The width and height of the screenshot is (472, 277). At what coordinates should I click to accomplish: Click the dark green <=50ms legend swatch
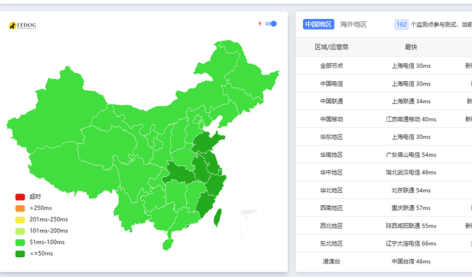[x=20, y=254]
